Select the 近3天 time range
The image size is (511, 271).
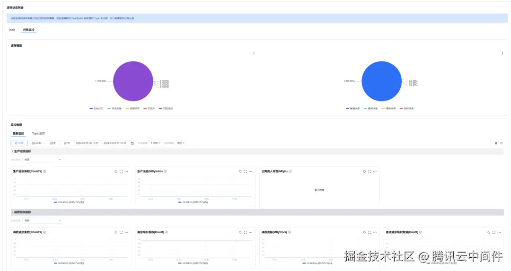53,143
